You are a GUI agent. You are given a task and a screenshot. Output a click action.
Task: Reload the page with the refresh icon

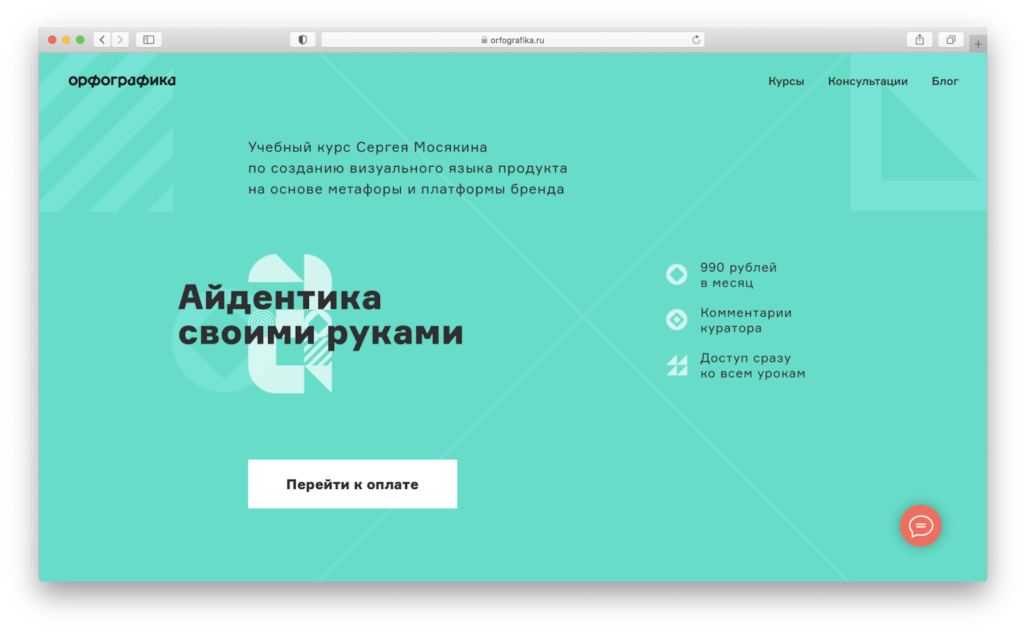[x=696, y=40]
